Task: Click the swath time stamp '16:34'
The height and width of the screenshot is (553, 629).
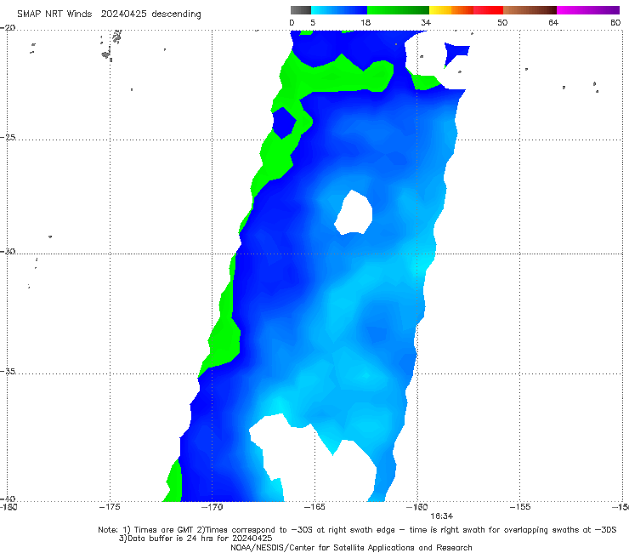Action: tap(442, 516)
